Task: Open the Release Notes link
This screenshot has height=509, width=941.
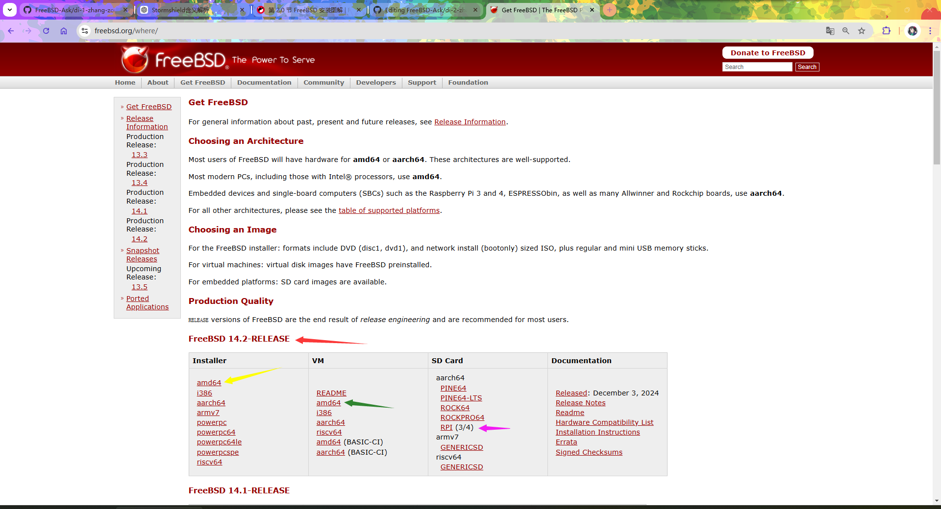Action: pyautogui.click(x=580, y=403)
